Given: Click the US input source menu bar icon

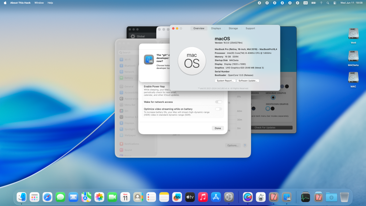Looking at the screenshot, I should [305, 3].
